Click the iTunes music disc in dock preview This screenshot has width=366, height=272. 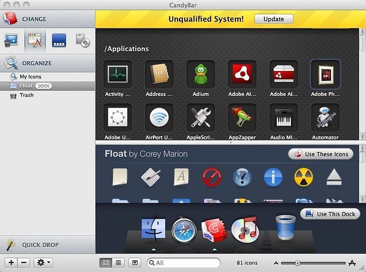pos(245,229)
